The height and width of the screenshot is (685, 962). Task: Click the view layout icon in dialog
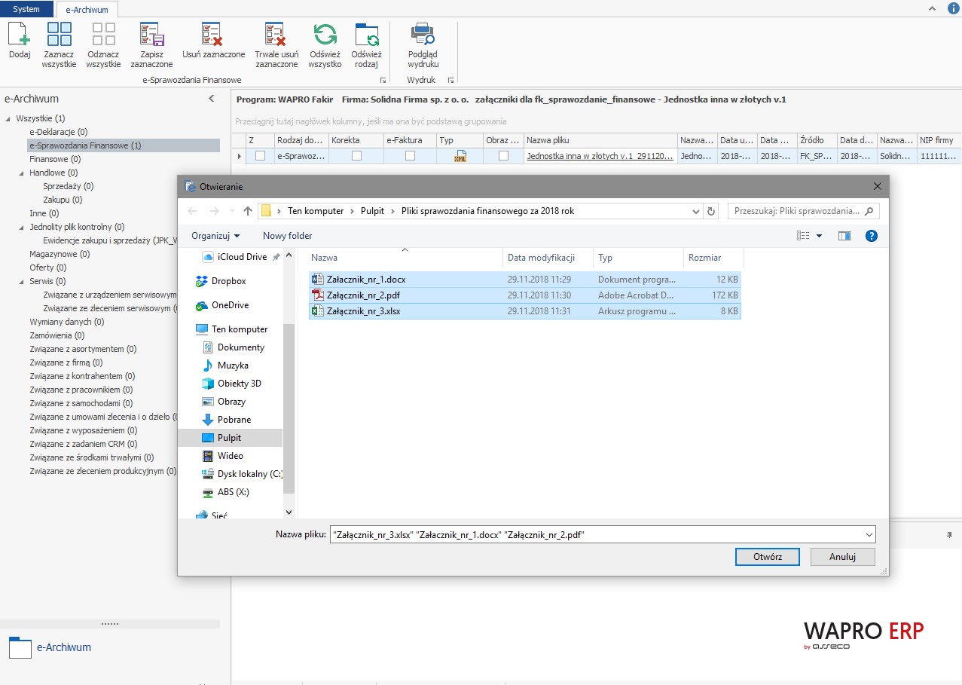(x=803, y=236)
